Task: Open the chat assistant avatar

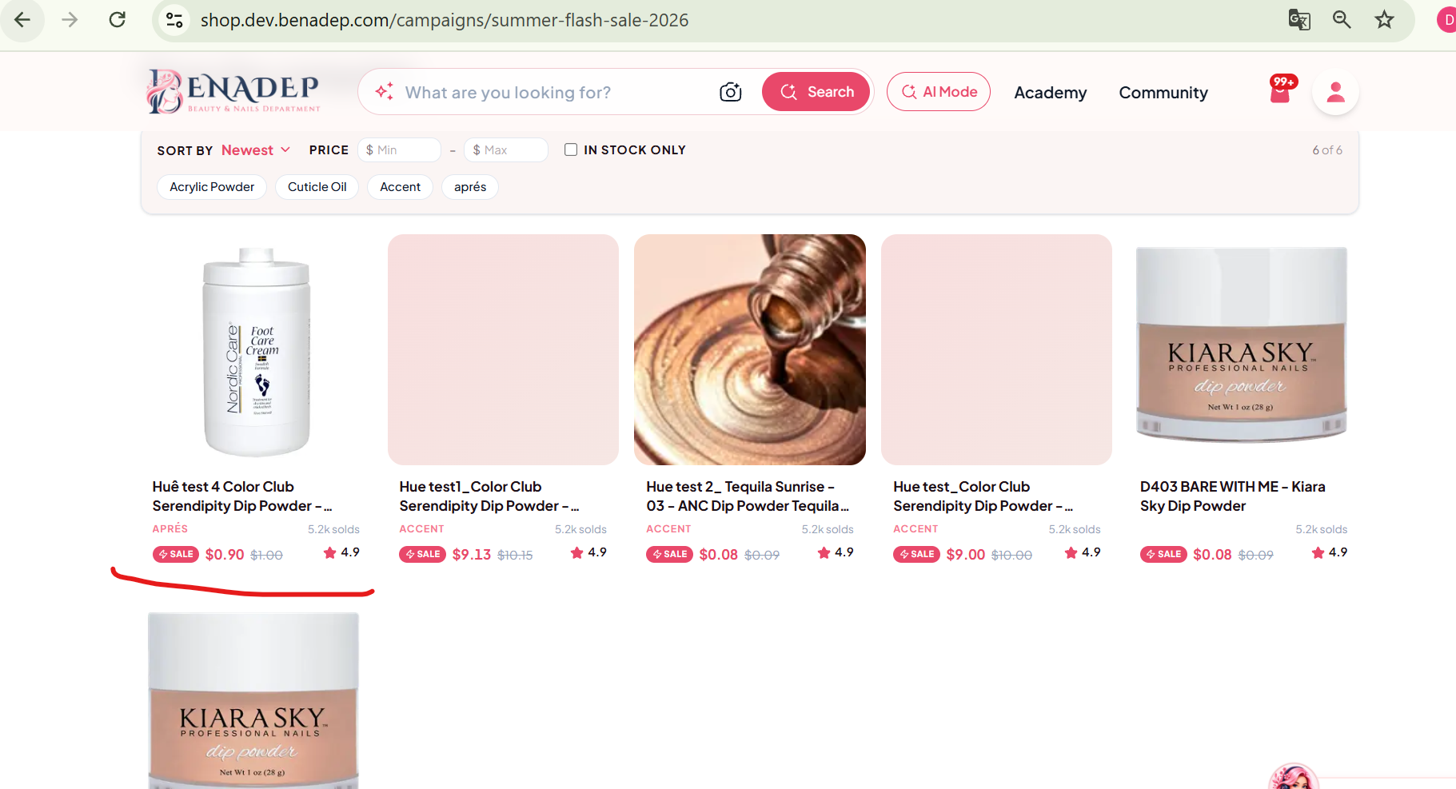Action: [1294, 777]
